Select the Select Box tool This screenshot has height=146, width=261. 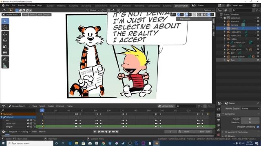5,21
